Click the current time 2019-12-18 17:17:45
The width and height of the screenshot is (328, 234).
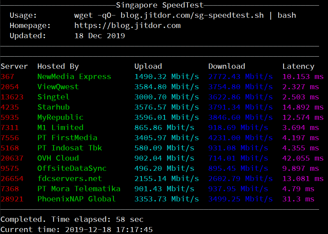109,230
